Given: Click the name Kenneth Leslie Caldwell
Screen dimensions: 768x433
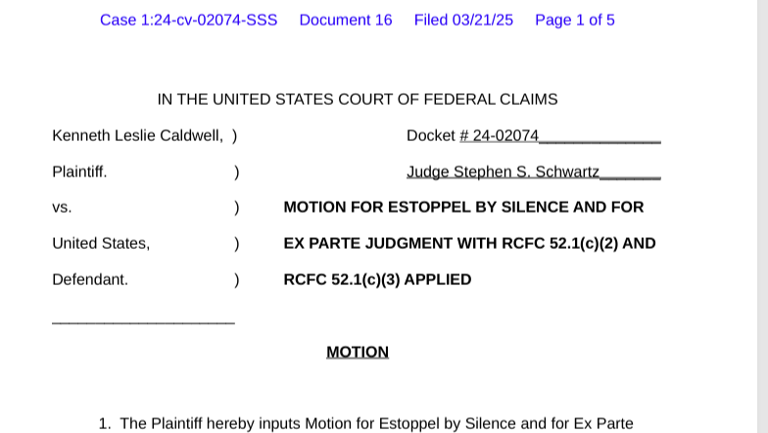Looking at the screenshot, I should click(x=137, y=135).
